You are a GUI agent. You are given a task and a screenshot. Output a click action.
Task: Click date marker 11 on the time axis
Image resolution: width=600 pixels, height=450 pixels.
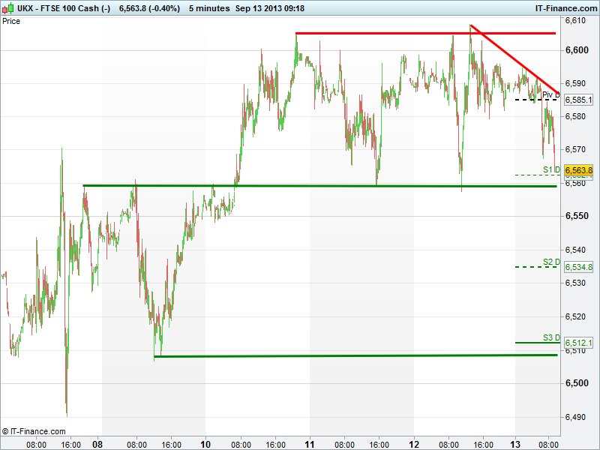(x=308, y=444)
